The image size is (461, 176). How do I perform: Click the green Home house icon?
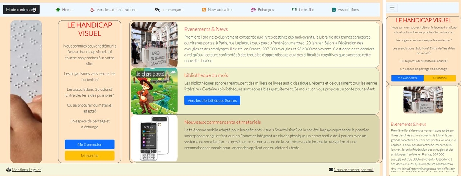point(58,10)
